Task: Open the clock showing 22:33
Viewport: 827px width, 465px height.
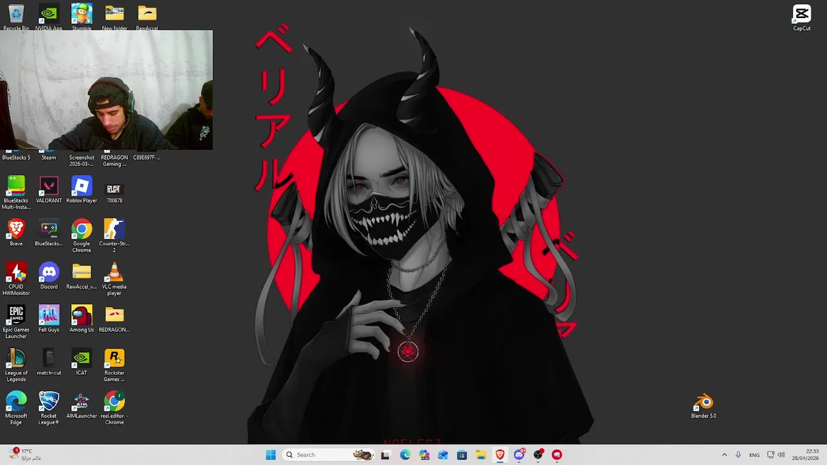Action: click(806, 455)
